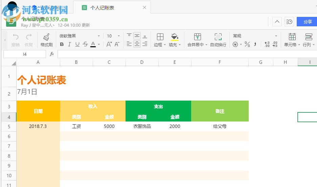317x187 pixels.
Task: Select the 备注 header cell
Action: tap(220, 111)
